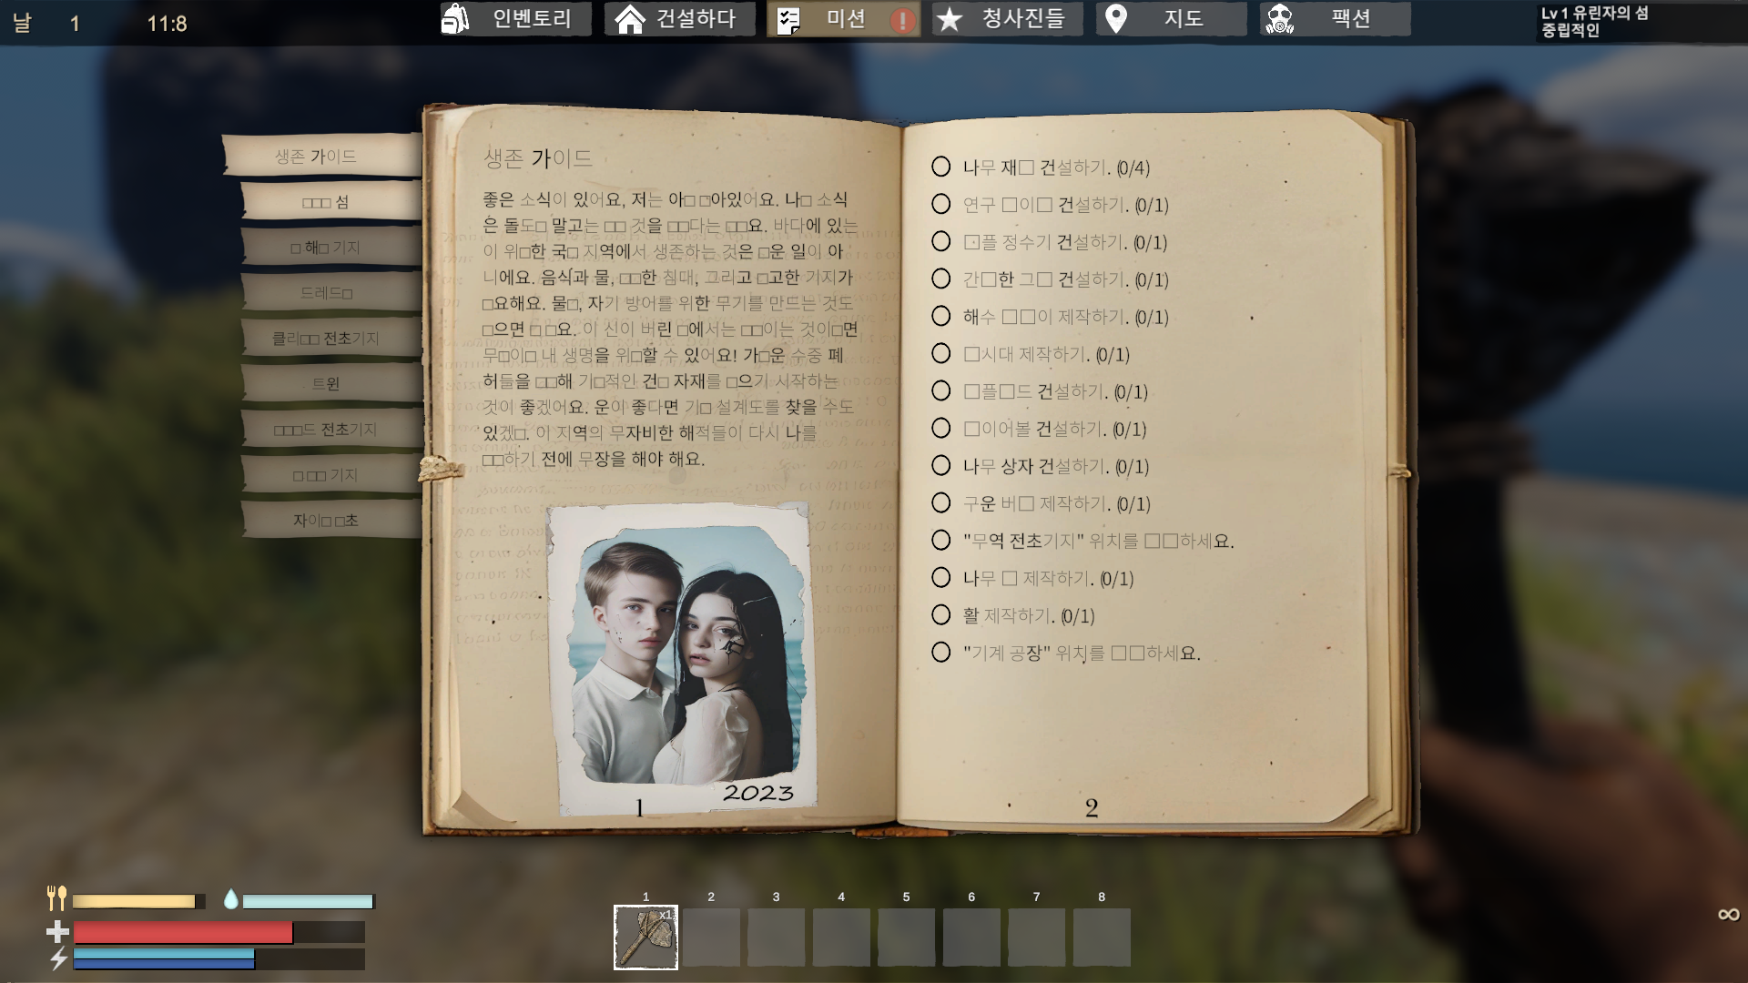Toggle the 구운 버섯 제작하기 objective circle

pos(941,503)
